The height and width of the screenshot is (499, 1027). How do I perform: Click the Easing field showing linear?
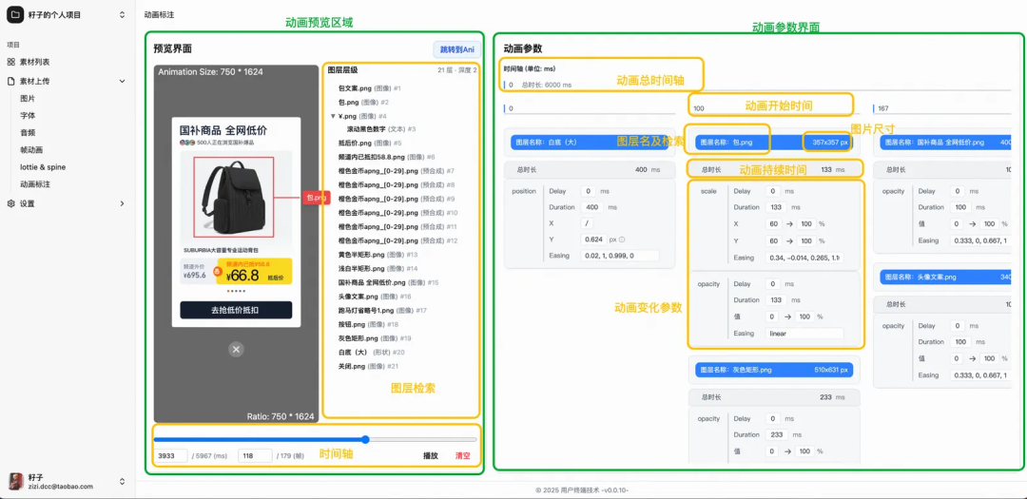point(804,334)
